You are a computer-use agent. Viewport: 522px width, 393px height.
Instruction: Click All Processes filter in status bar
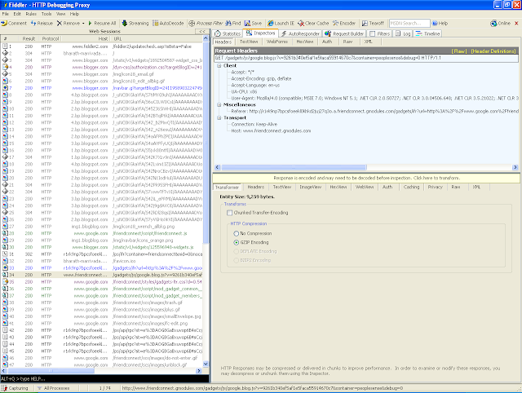coord(53,388)
